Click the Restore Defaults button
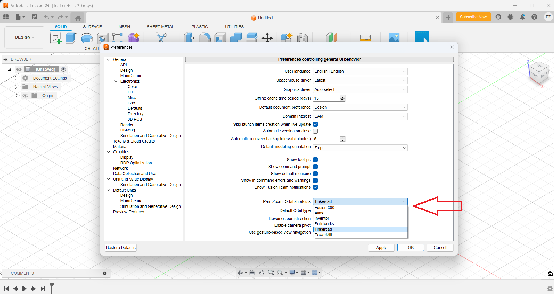Screen dimensions: 554x294 tap(121, 248)
